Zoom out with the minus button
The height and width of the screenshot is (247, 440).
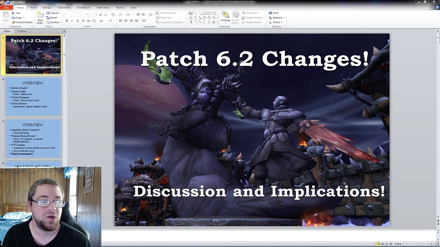(405, 244)
